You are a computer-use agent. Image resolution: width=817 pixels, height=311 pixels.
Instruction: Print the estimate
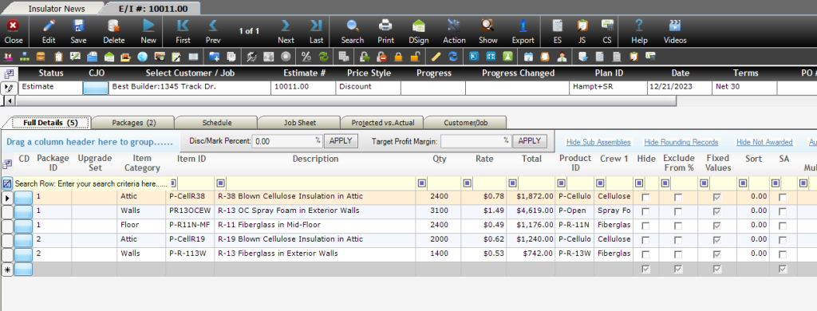(385, 25)
